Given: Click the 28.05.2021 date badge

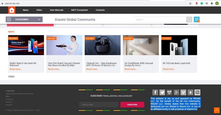Looking at the screenshot, I should 13,38.
